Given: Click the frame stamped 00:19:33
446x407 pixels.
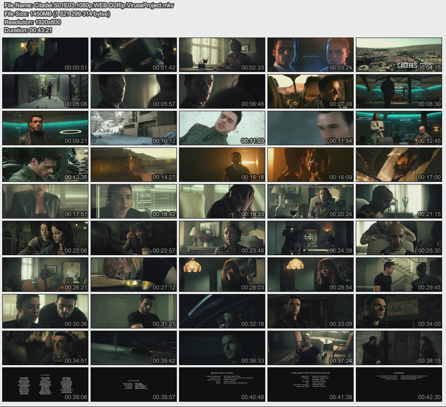Looking at the screenshot, I should (x=222, y=202).
